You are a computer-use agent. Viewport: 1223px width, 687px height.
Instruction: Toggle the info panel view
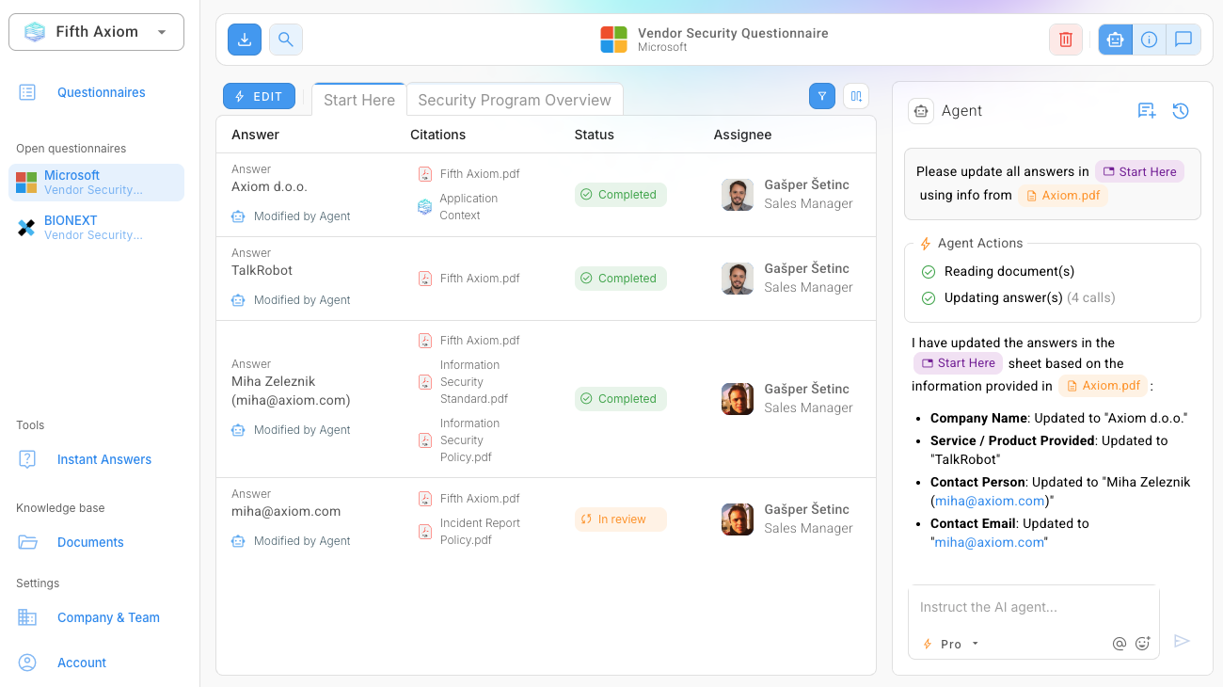[1149, 40]
